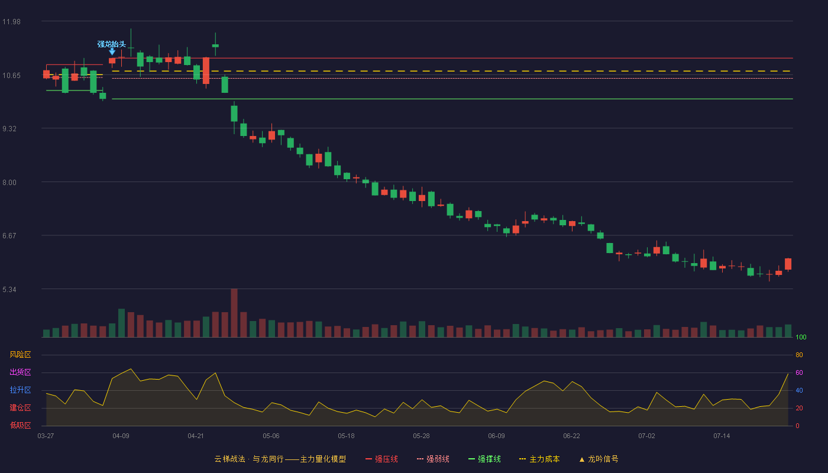Click the yellow dashed 主力成本 line
This screenshot has height=473, width=828.
pos(452,71)
